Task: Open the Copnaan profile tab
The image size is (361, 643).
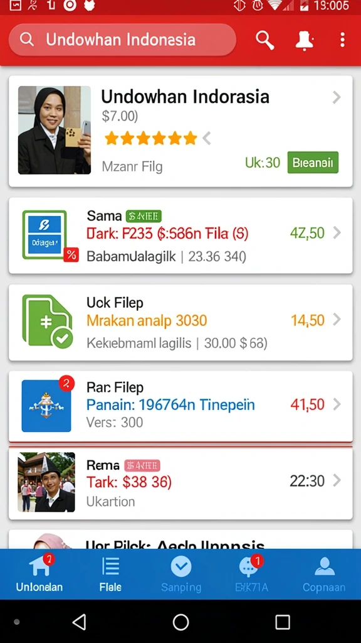Action: click(324, 575)
